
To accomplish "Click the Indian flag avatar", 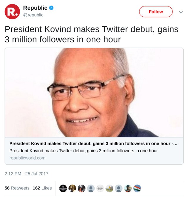I will pyautogui.click(x=137, y=188).
